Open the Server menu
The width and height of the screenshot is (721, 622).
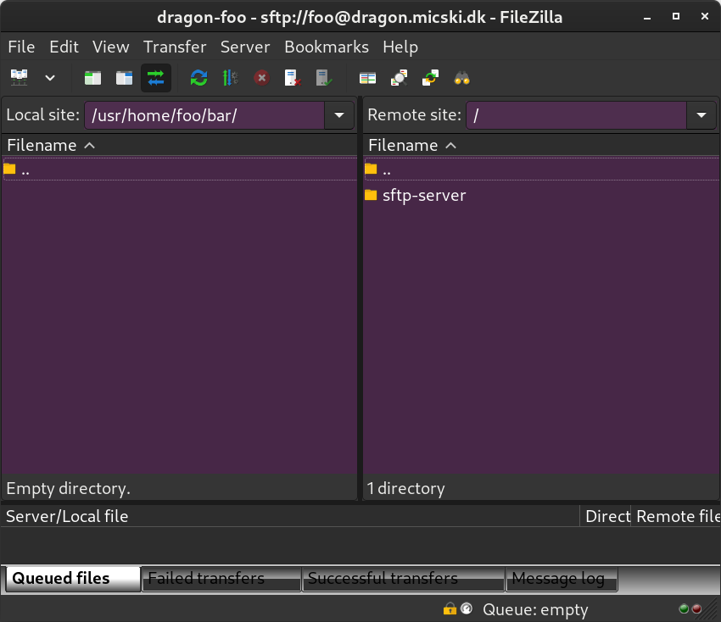pos(245,47)
